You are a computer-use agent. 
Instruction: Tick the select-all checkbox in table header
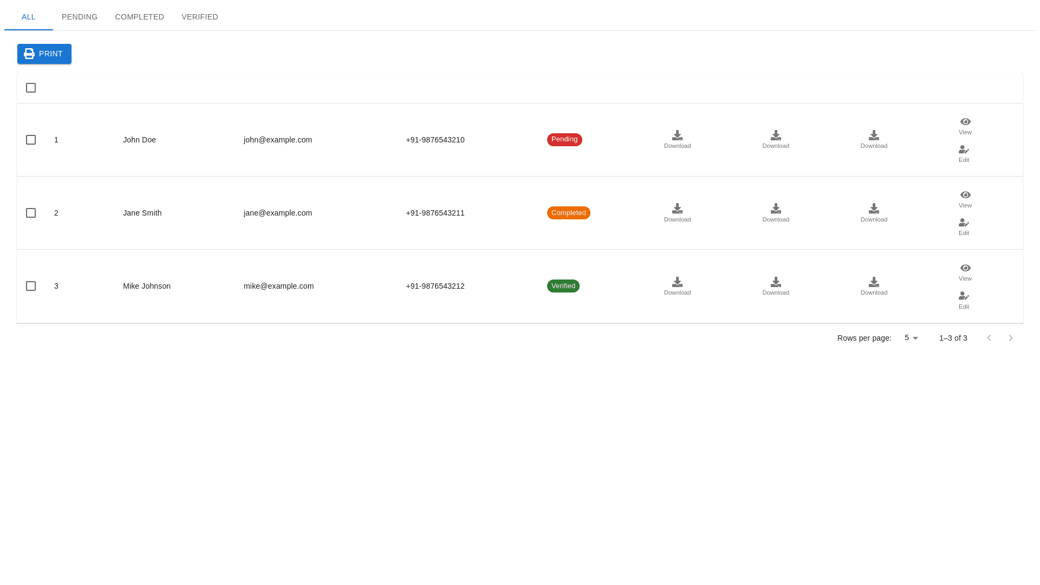coord(31,88)
